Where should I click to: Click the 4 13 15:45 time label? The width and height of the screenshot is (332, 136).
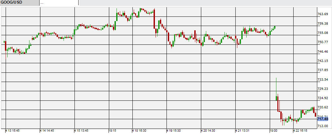click(13, 131)
